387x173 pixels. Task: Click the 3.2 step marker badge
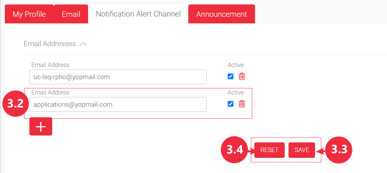pyautogui.click(x=15, y=104)
